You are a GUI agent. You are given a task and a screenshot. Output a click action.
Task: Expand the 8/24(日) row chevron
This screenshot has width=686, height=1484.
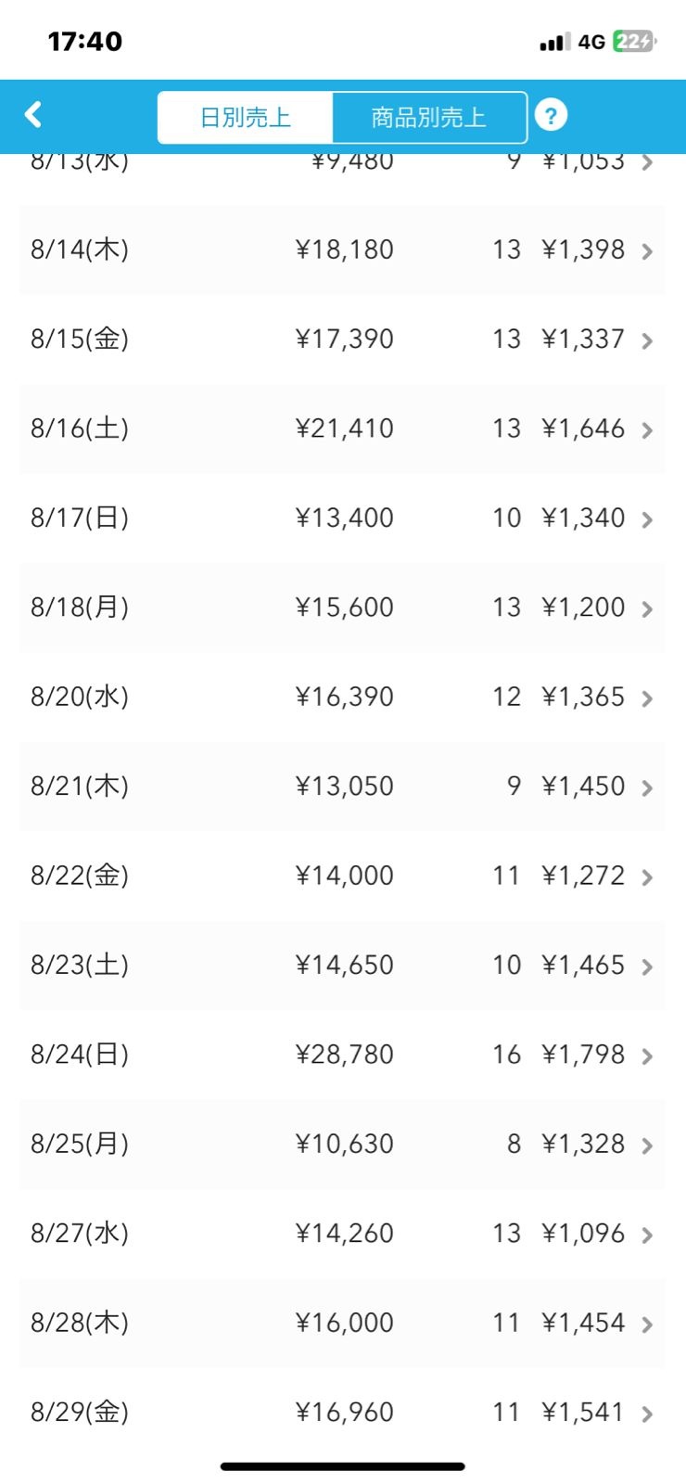[x=647, y=1056]
